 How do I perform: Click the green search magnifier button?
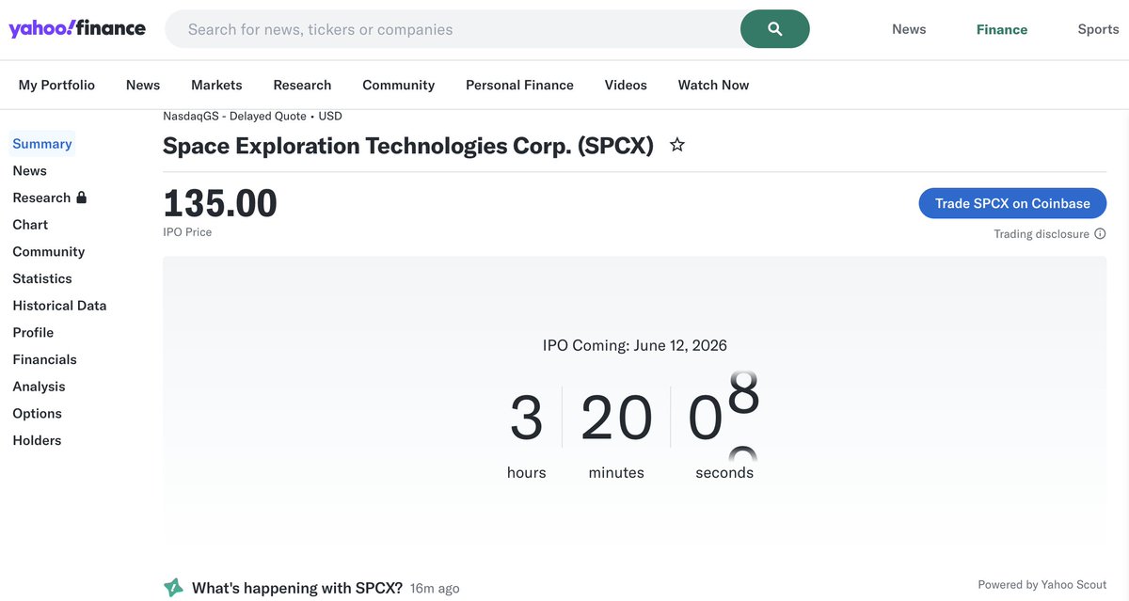[775, 29]
